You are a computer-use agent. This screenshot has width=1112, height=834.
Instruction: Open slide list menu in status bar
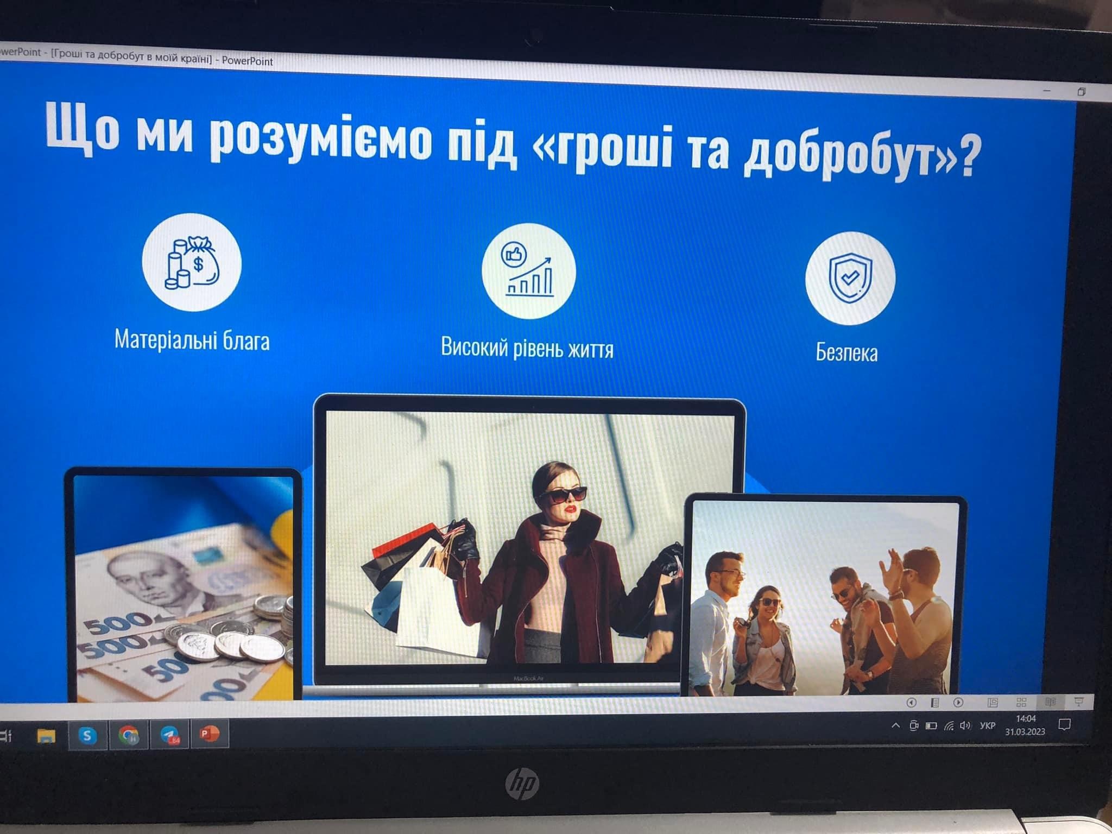point(934,703)
